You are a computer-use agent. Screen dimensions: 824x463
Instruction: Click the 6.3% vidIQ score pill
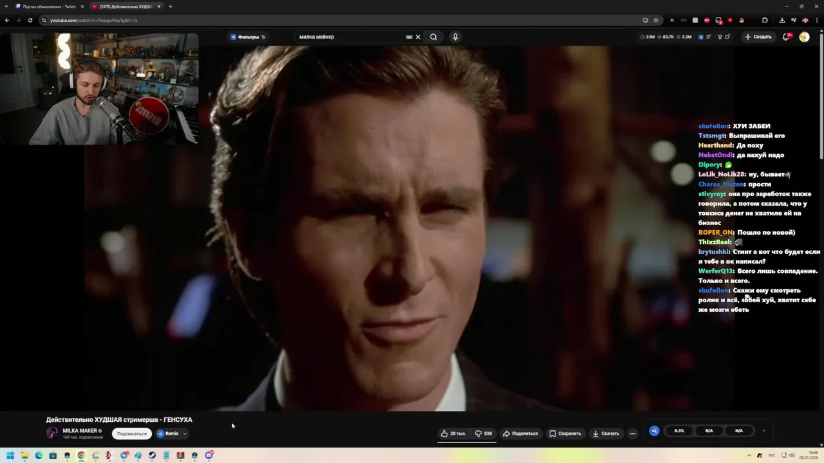(x=679, y=431)
